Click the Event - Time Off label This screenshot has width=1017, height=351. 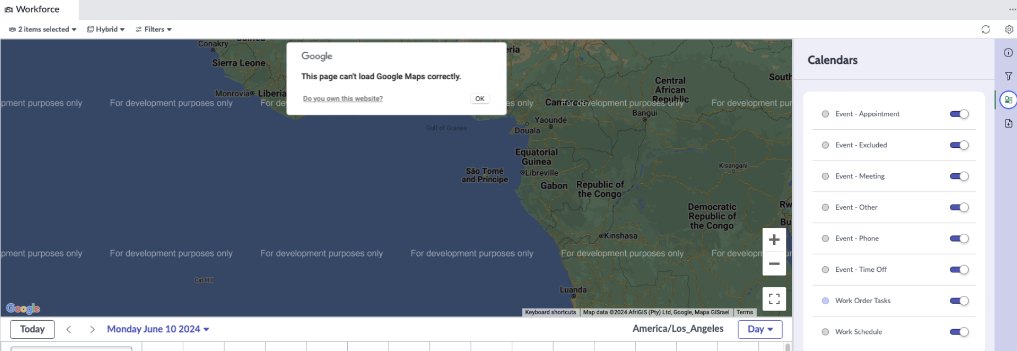[861, 270]
